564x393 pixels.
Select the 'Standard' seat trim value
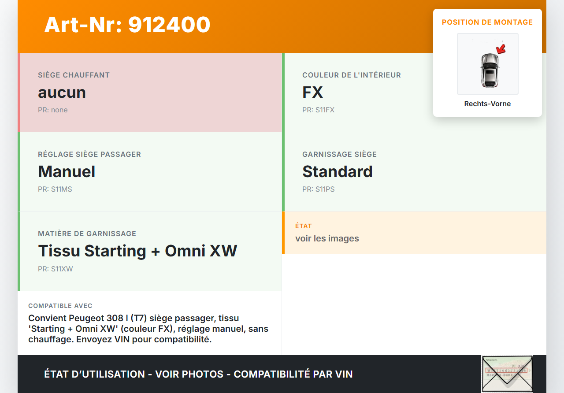[337, 172]
